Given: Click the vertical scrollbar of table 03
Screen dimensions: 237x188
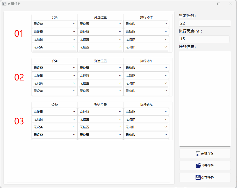Looking at the screenshot, I should (171, 110).
